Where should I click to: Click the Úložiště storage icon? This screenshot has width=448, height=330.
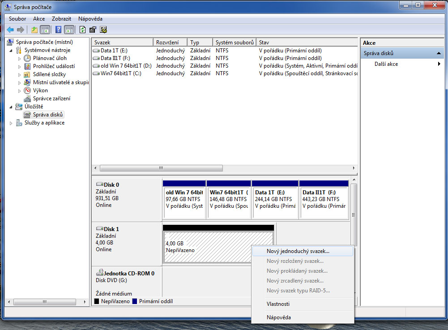(x=19, y=107)
